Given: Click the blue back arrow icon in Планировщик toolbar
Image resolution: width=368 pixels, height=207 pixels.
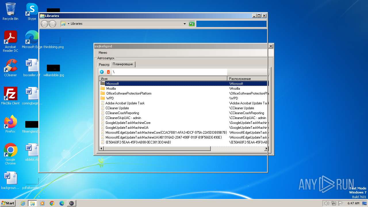Looking at the screenshot, I should click(102, 72).
